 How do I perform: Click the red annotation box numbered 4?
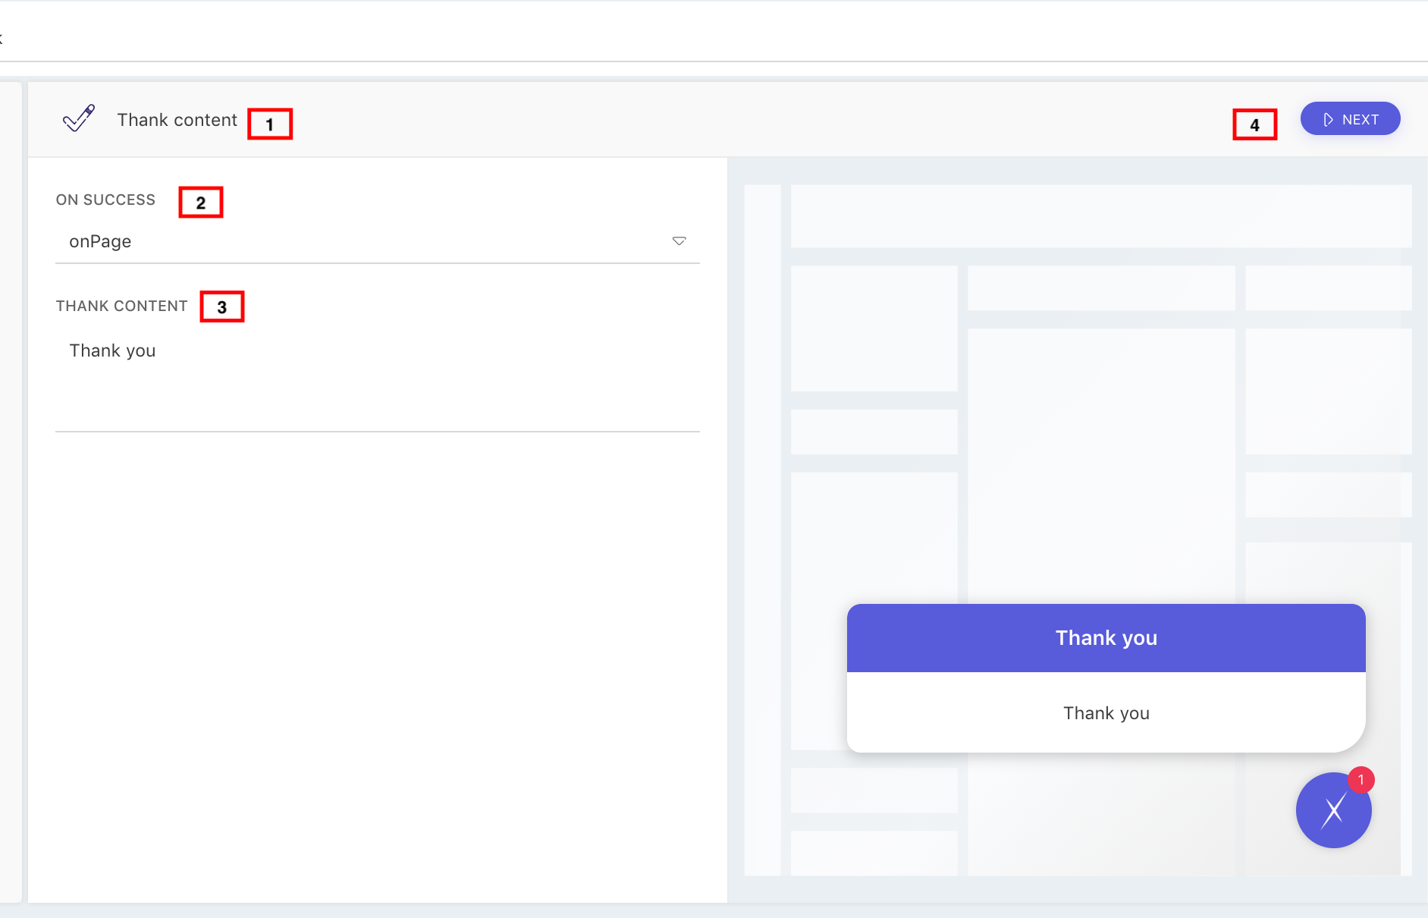click(1254, 124)
